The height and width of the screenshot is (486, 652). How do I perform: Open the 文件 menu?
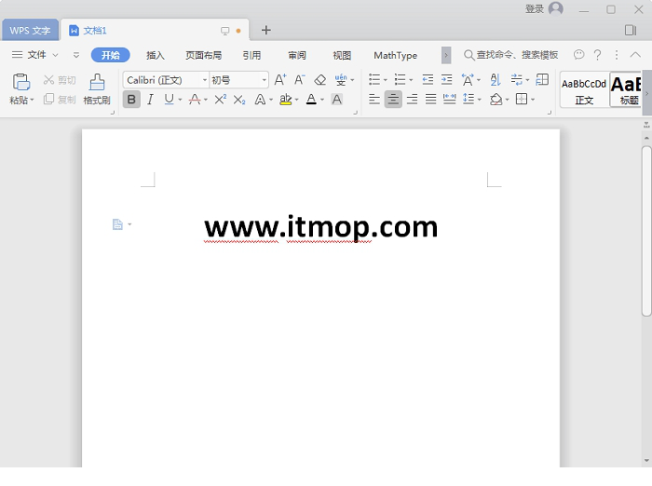(x=35, y=55)
